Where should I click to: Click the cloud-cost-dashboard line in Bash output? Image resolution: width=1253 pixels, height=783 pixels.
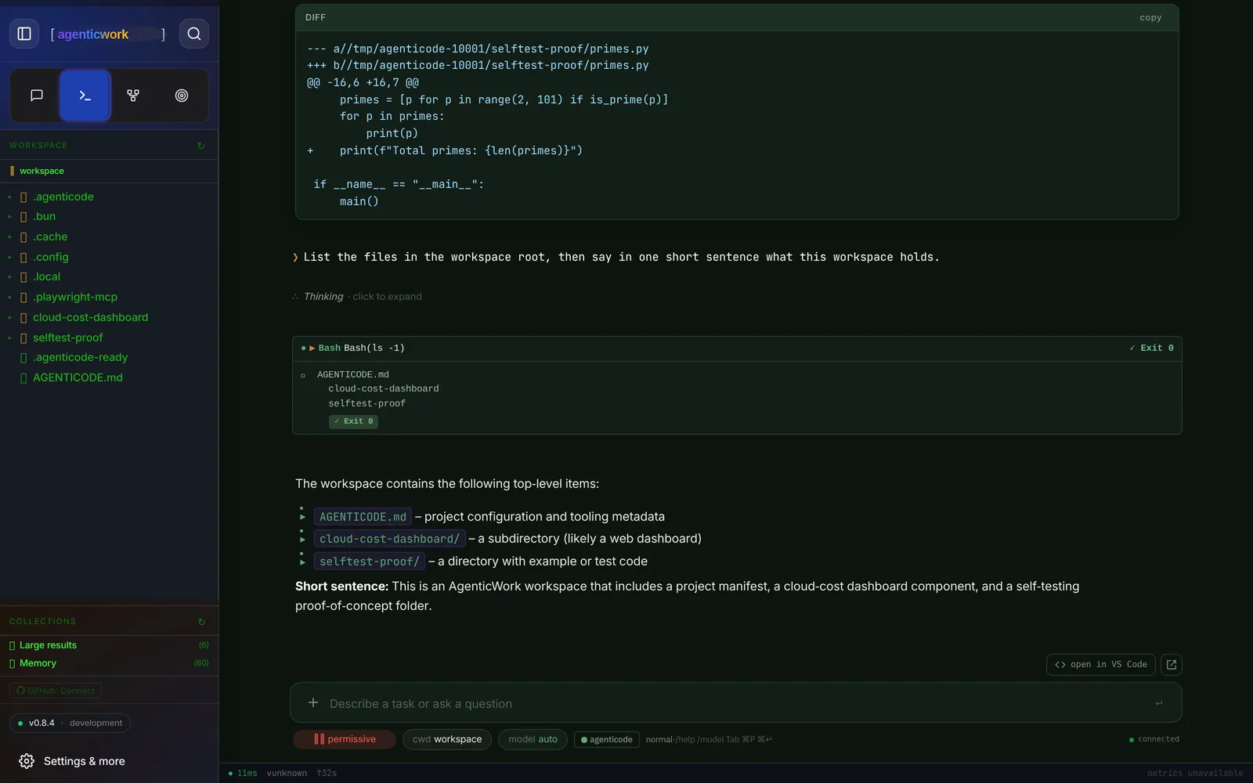[383, 389]
